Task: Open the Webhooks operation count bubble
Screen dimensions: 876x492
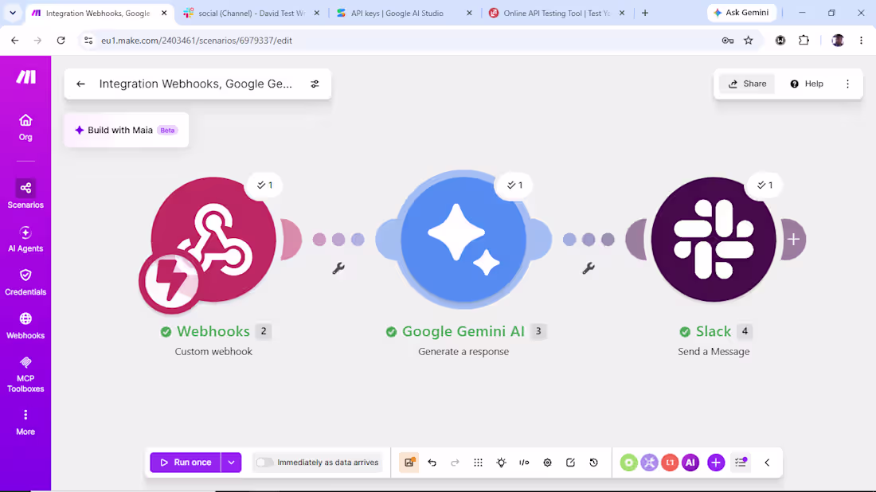Action: 265,185
